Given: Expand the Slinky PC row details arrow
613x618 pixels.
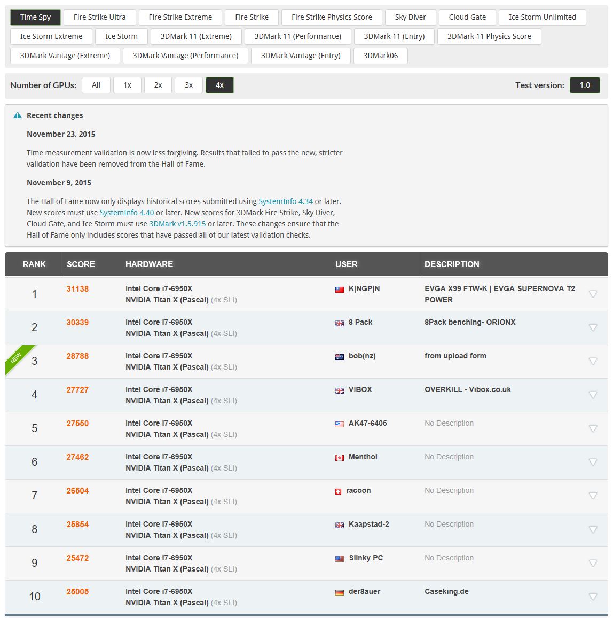Looking at the screenshot, I should point(593,563).
